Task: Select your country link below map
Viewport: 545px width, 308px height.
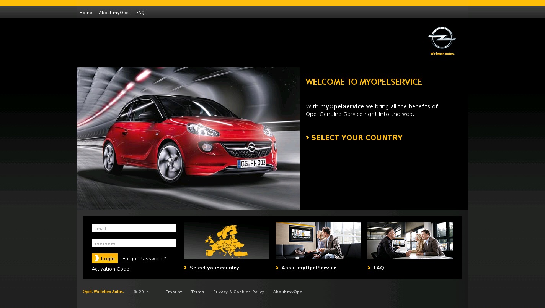Action: coord(214,268)
